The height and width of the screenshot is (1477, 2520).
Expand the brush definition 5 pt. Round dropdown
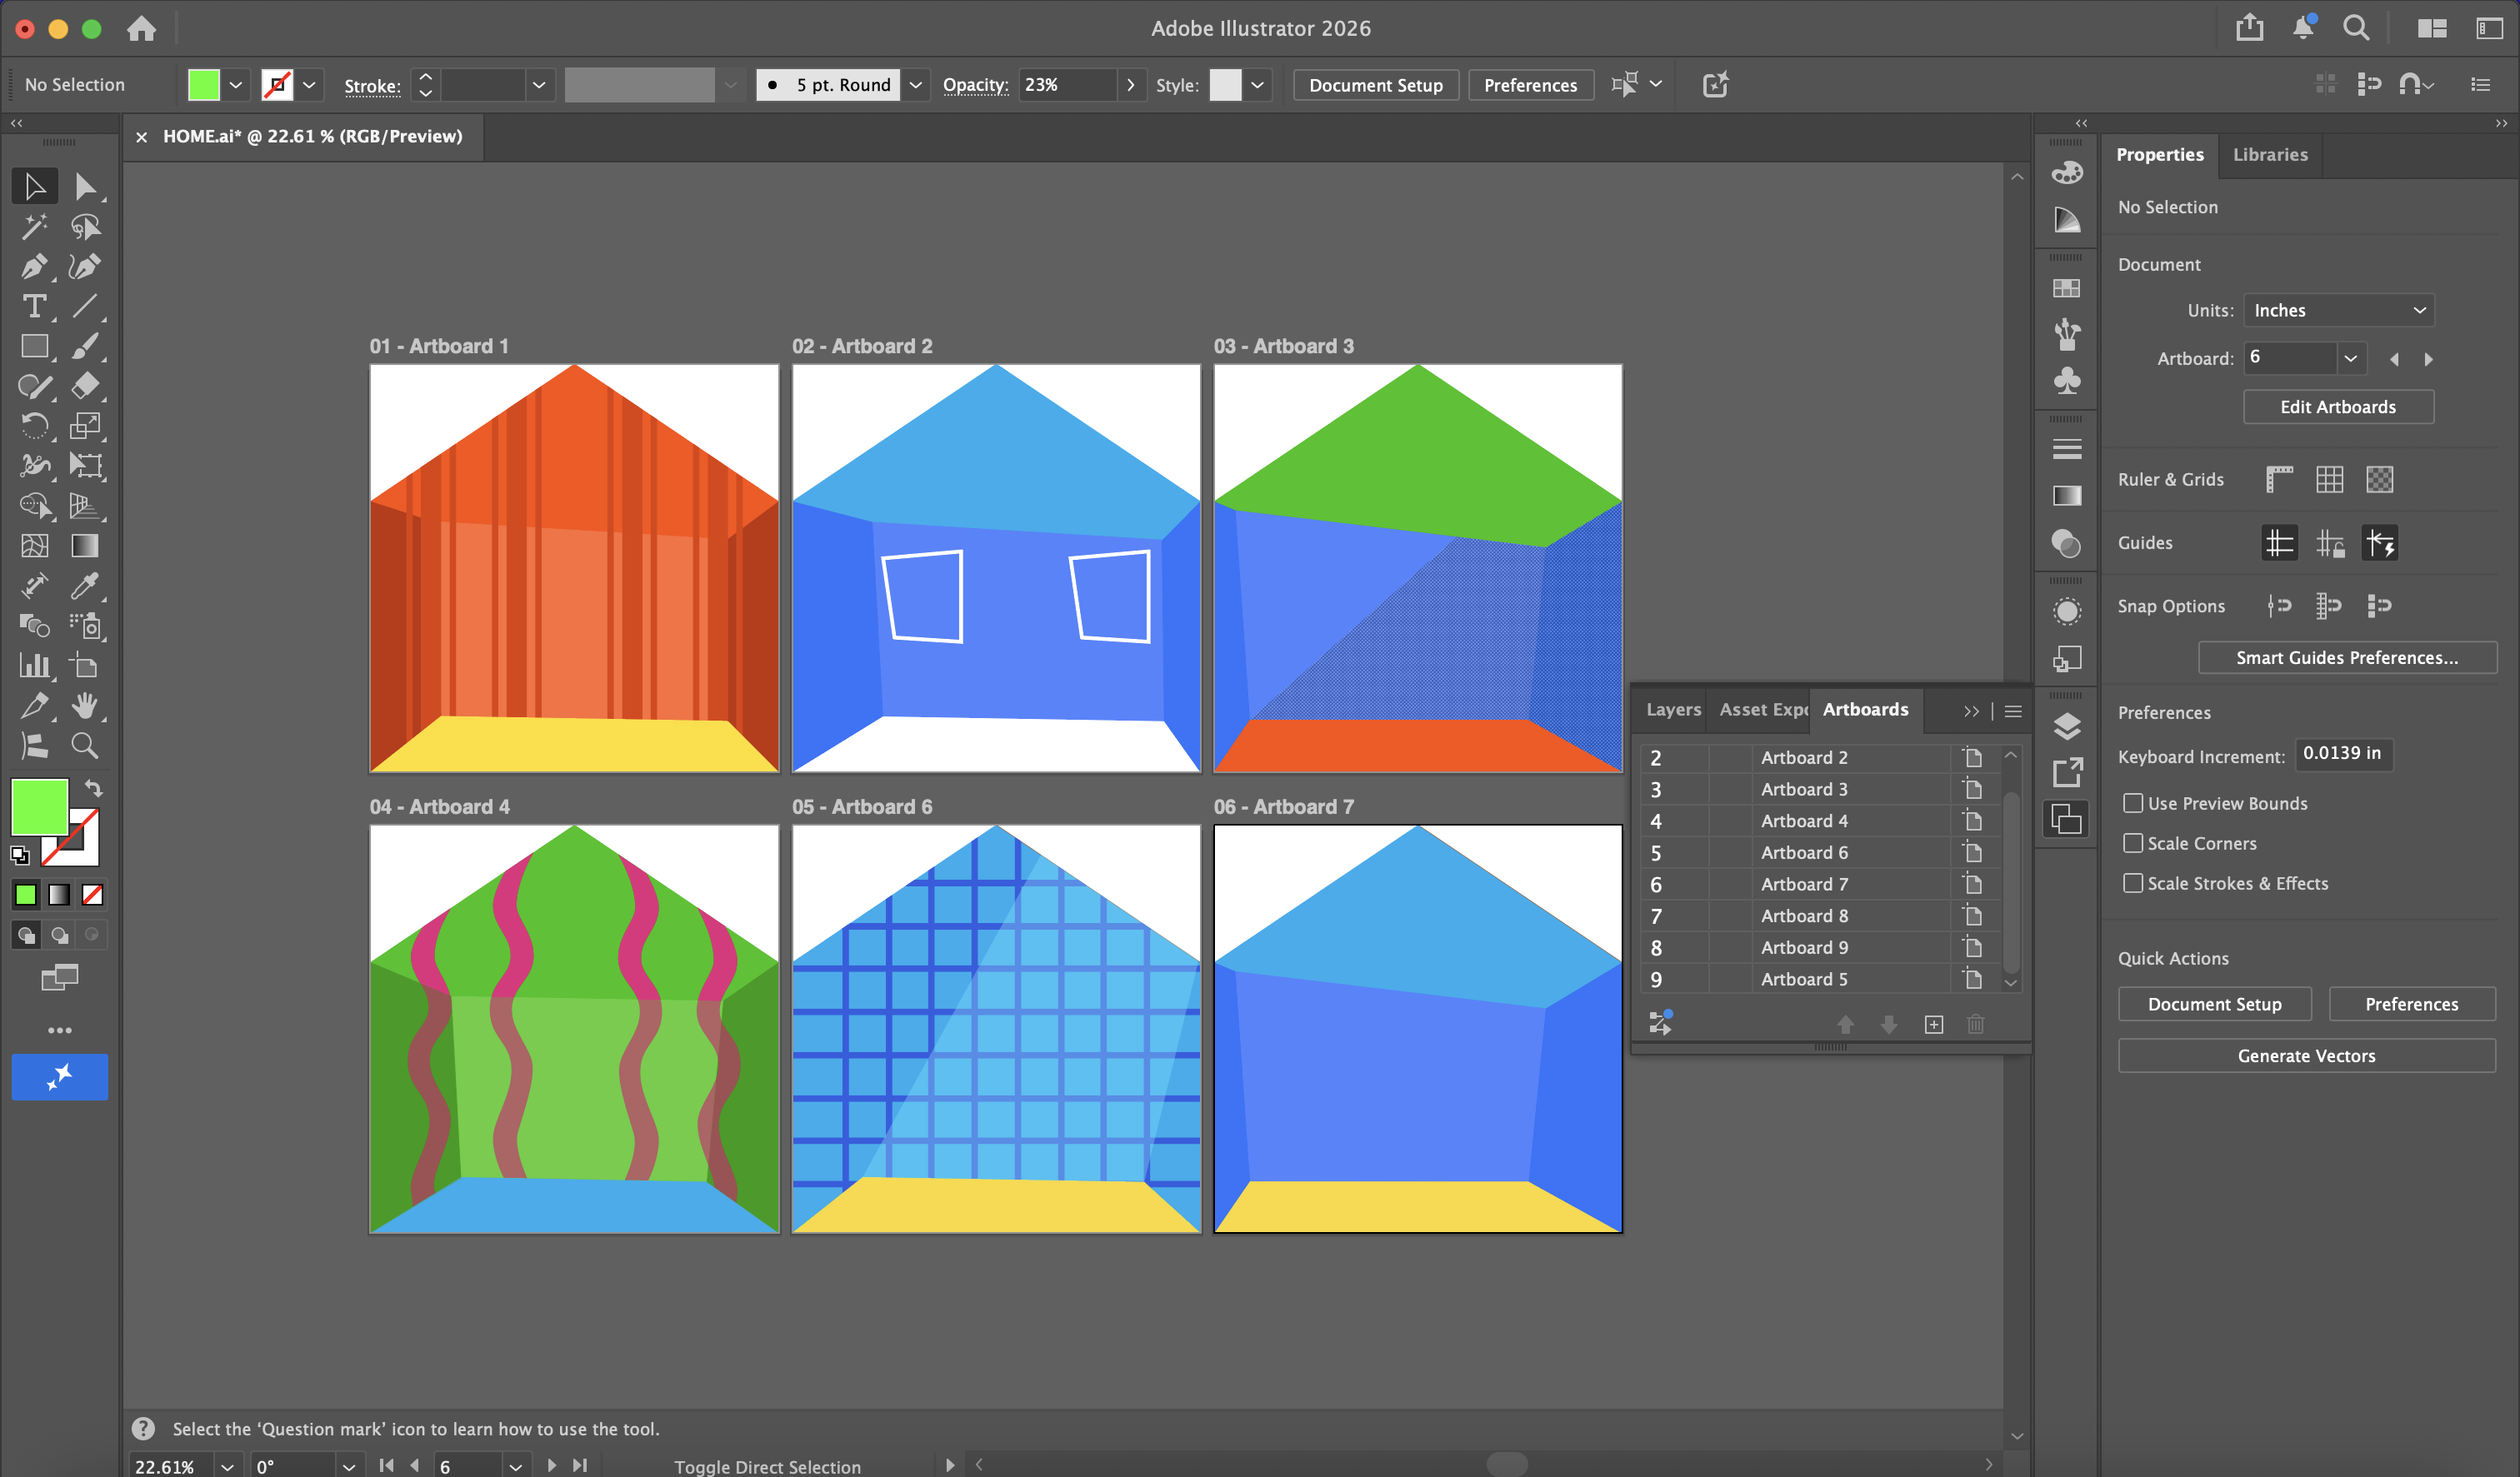(915, 85)
